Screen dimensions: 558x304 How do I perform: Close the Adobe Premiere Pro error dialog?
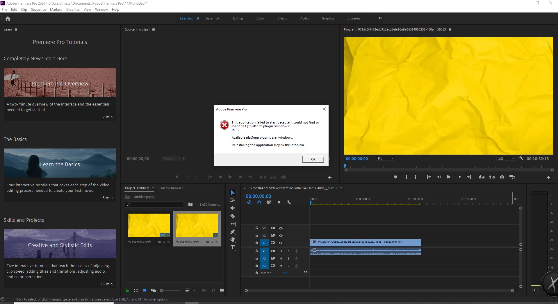(x=324, y=109)
